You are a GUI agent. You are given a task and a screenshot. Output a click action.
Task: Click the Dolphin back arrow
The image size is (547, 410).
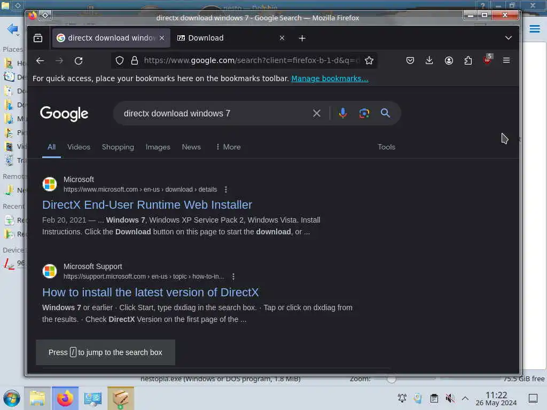pyautogui.click(x=12, y=29)
